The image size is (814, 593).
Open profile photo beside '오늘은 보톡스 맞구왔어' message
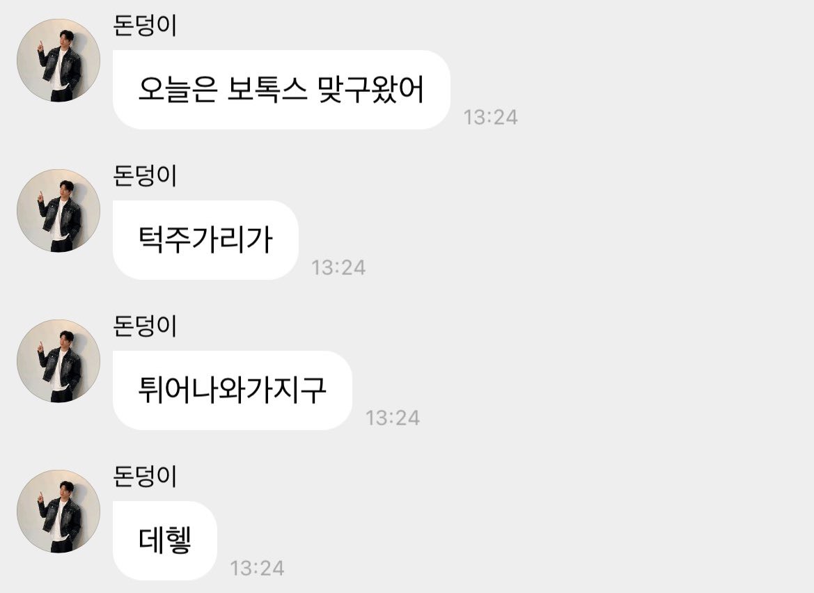point(58,60)
